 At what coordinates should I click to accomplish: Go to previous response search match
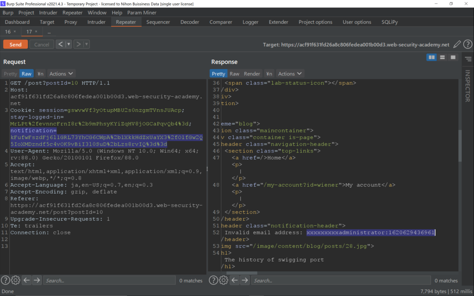click(235, 280)
